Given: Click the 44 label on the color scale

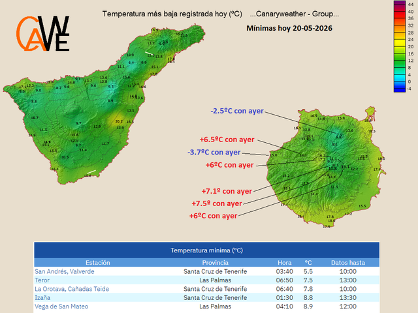Looking at the screenshot, I should point(411,5).
